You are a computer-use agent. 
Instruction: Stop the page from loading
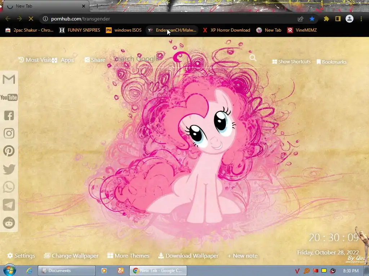click(x=31, y=19)
